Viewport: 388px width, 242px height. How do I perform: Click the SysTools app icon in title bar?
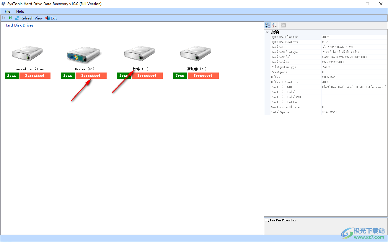(4, 4)
